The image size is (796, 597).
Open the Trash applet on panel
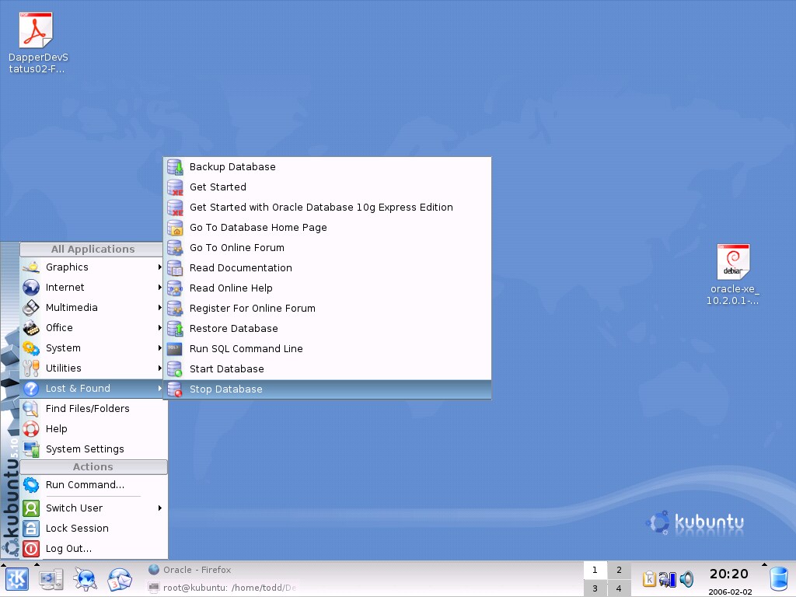coord(779,580)
